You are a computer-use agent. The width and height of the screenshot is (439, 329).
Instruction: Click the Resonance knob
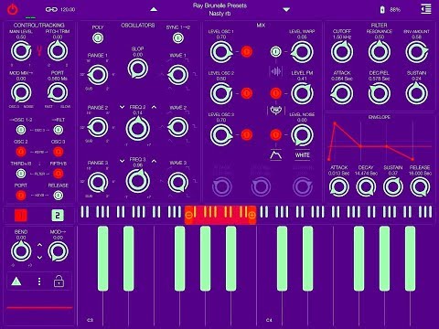pos(380,52)
